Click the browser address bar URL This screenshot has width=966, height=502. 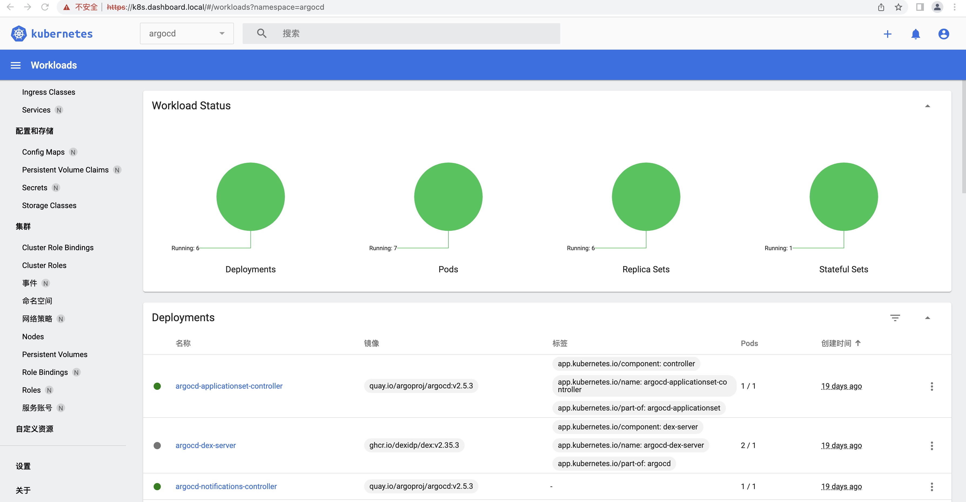[x=215, y=7]
